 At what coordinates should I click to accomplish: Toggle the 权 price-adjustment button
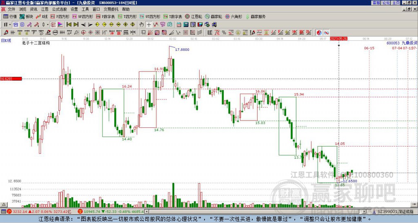(53, 24)
